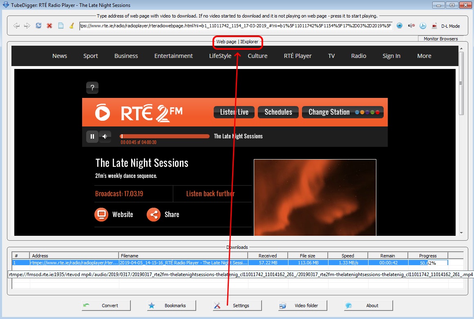Click the RTÉ 2FM play logo
This screenshot has height=319, width=474.
coord(103,112)
